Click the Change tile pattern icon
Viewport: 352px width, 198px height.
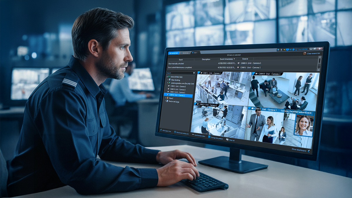pos(209,137)
